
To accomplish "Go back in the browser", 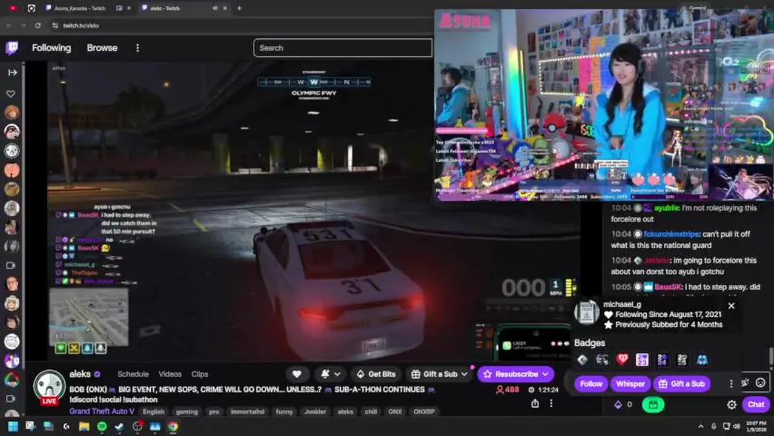I will 8,25.
